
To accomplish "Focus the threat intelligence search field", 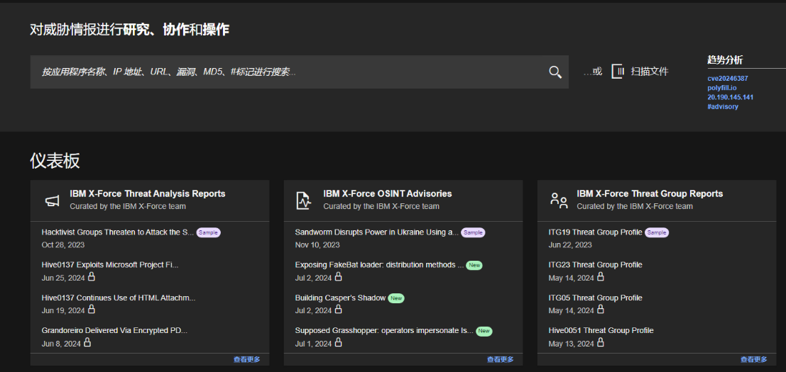I will click(299, 72).
